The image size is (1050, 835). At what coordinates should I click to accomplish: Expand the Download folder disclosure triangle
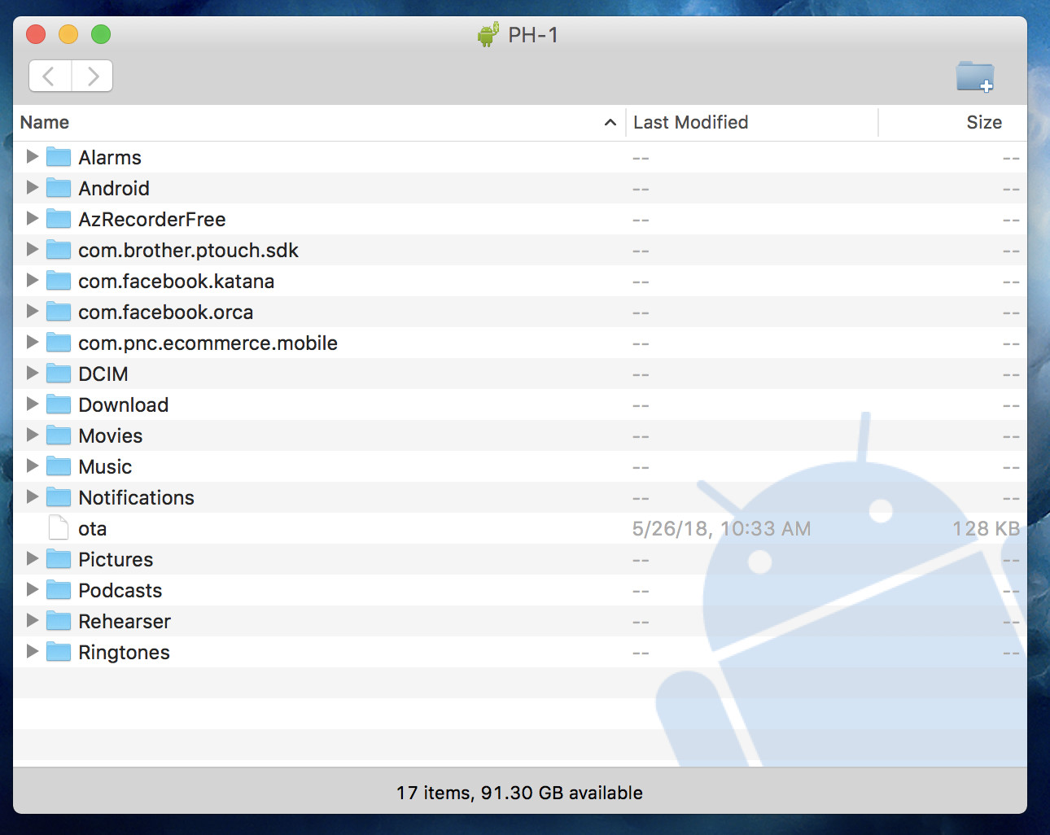tap(33, 404)
